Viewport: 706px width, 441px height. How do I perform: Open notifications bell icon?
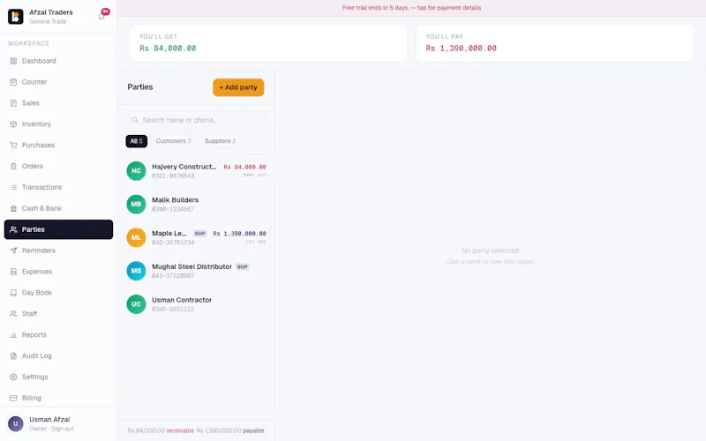pos(101,17)
